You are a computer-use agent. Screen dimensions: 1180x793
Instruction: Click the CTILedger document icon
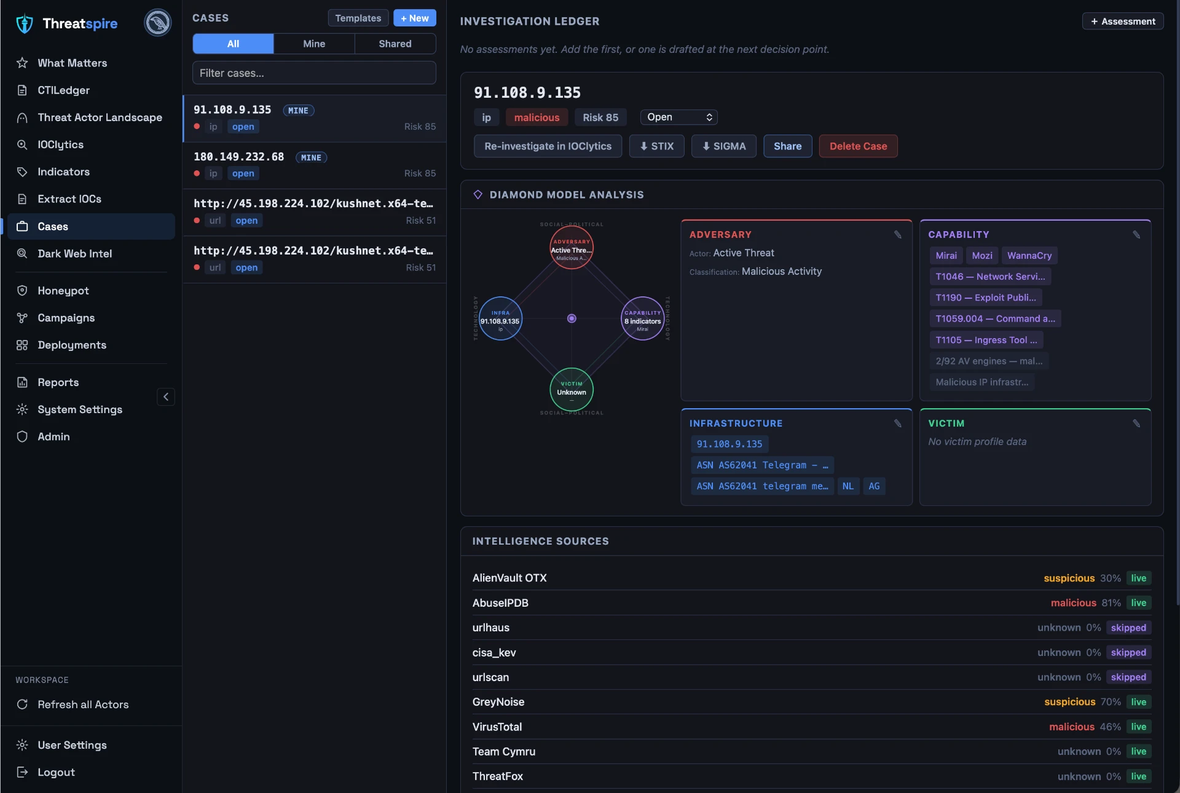tap(22, 90)
